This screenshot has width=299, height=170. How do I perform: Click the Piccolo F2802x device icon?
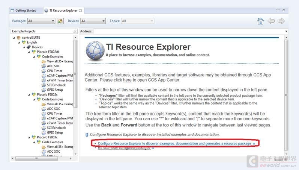(34, 94)
